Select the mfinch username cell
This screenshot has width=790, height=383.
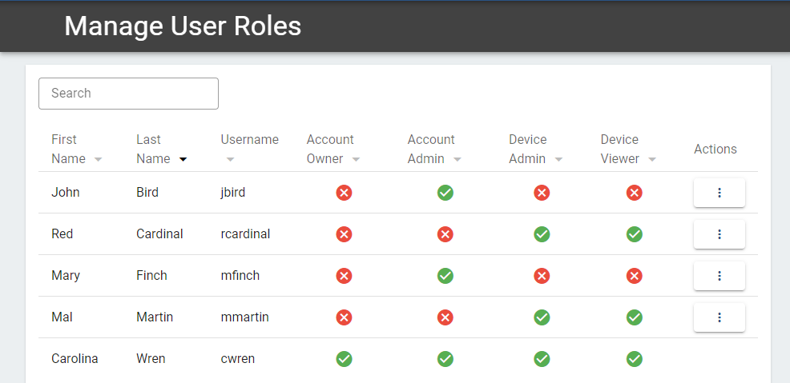[240, 276]
